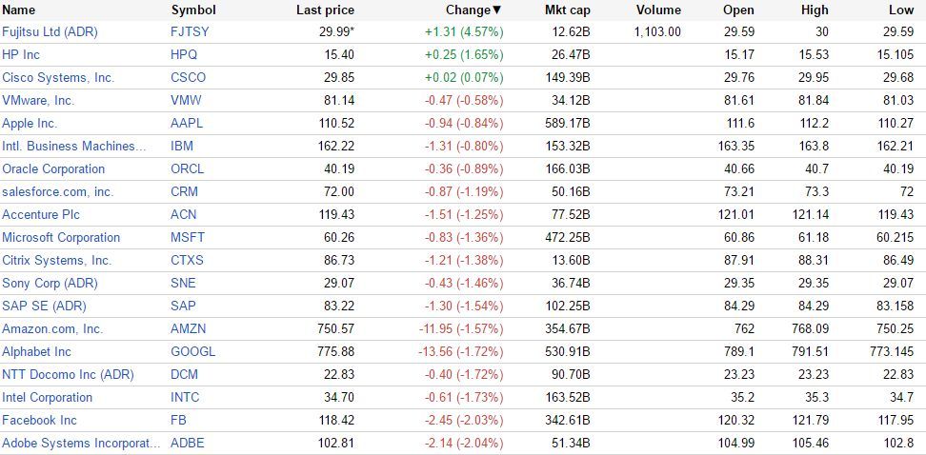
Task: Select the Oracle Corporation link
Action: [53, 168]
